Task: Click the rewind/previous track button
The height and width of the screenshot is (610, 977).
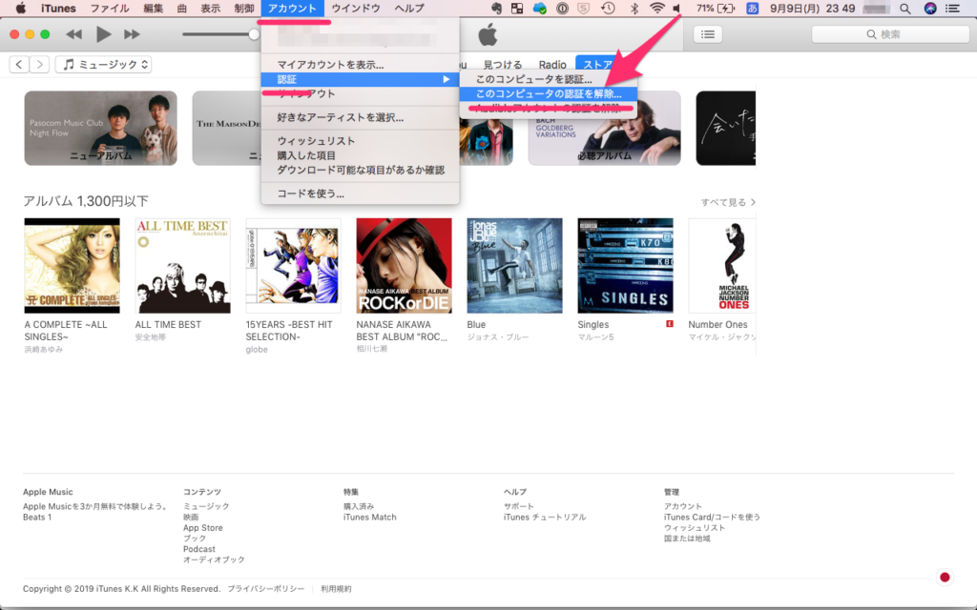Action: pos(73,34)
